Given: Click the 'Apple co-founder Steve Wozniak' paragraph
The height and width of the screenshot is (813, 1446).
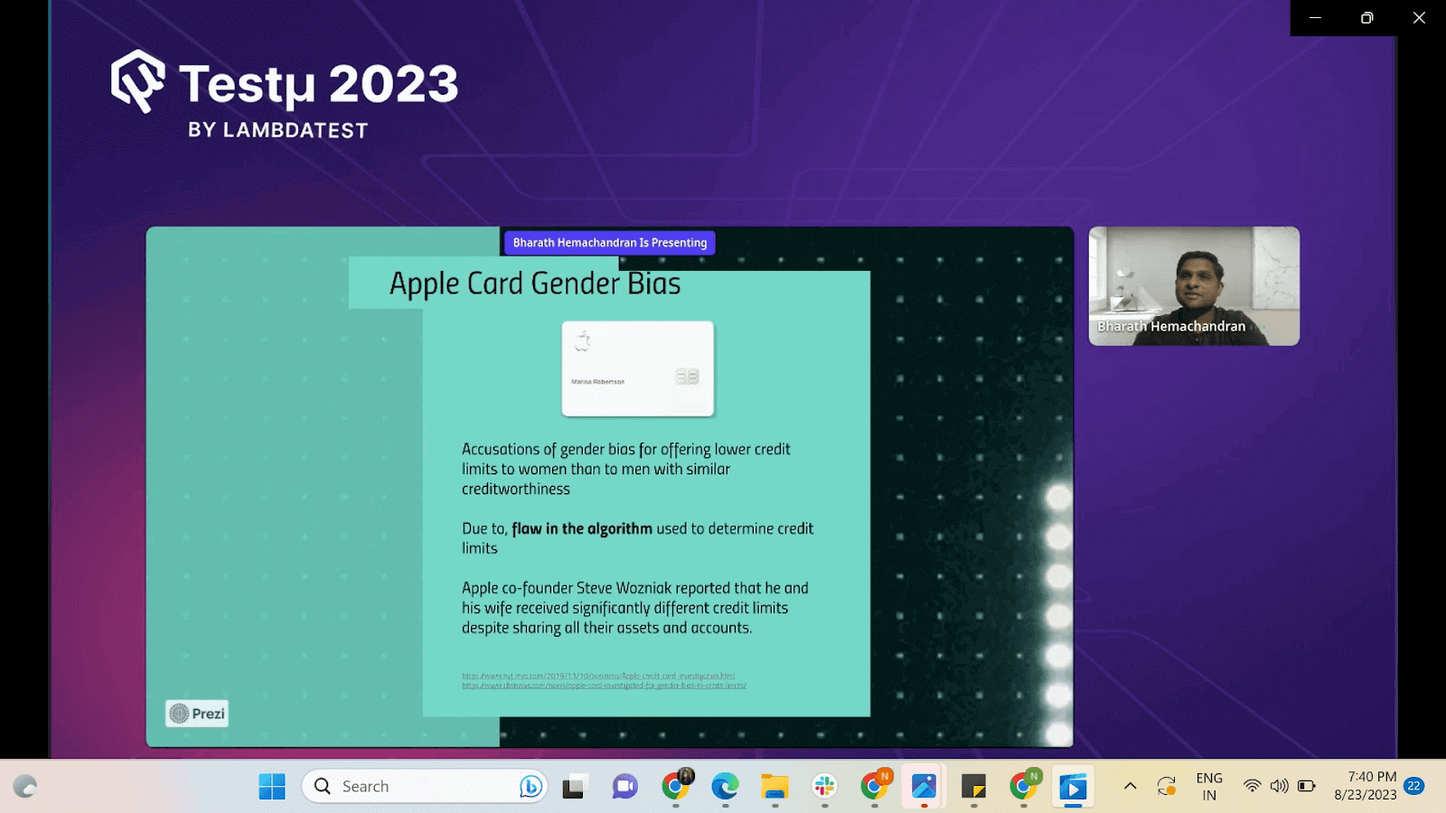Looking at the screenshot, I should [635, 608].
